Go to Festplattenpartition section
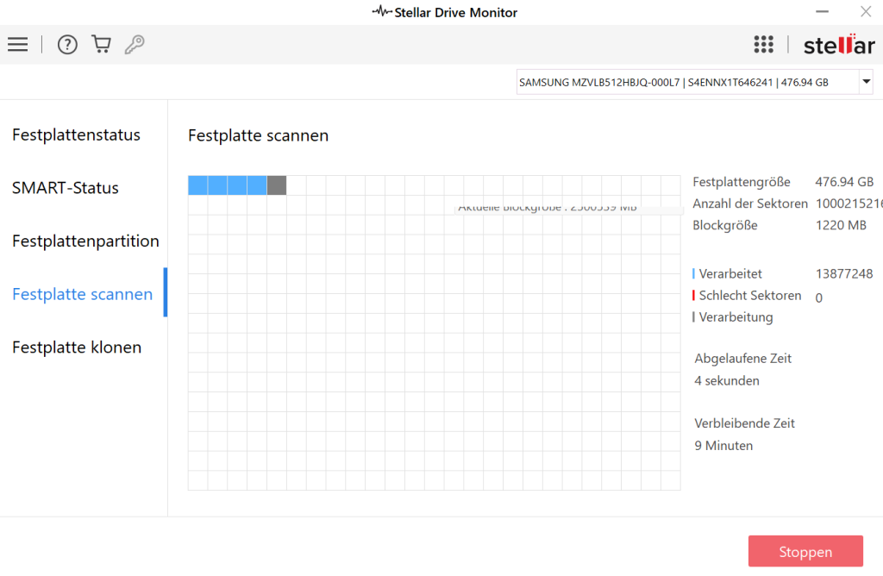The image size is (883, 576). coord(85,241)
